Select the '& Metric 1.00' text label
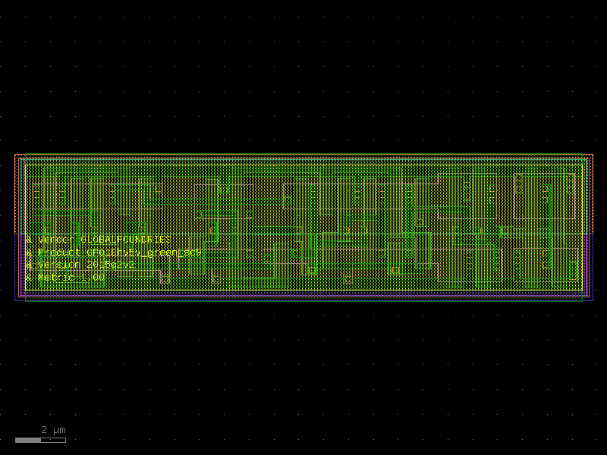The width and height of the screenshot is (607, 455). tap(65, 278)
